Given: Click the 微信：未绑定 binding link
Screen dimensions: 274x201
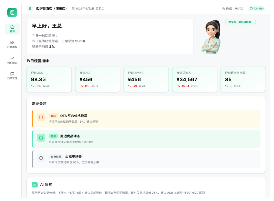Looking at the screenshot, I should point(233,9).
